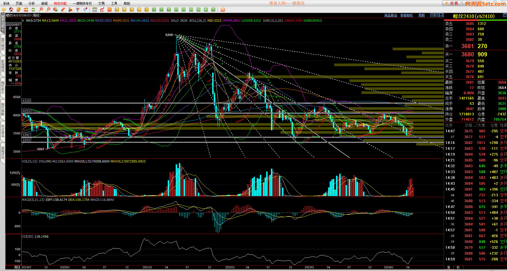Click the green refresh icon
507x271 pixels.
[x=33, y=10]
